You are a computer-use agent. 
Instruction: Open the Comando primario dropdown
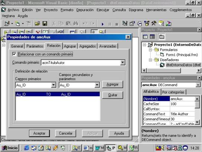coord(122,63)
